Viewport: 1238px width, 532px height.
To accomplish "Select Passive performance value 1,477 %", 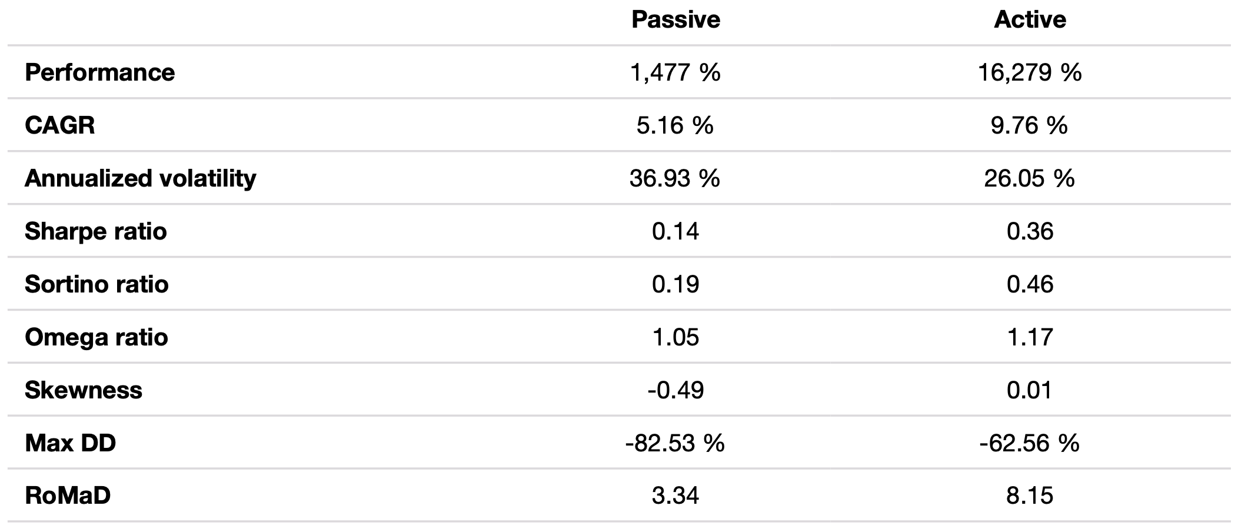I will (675, 73).
